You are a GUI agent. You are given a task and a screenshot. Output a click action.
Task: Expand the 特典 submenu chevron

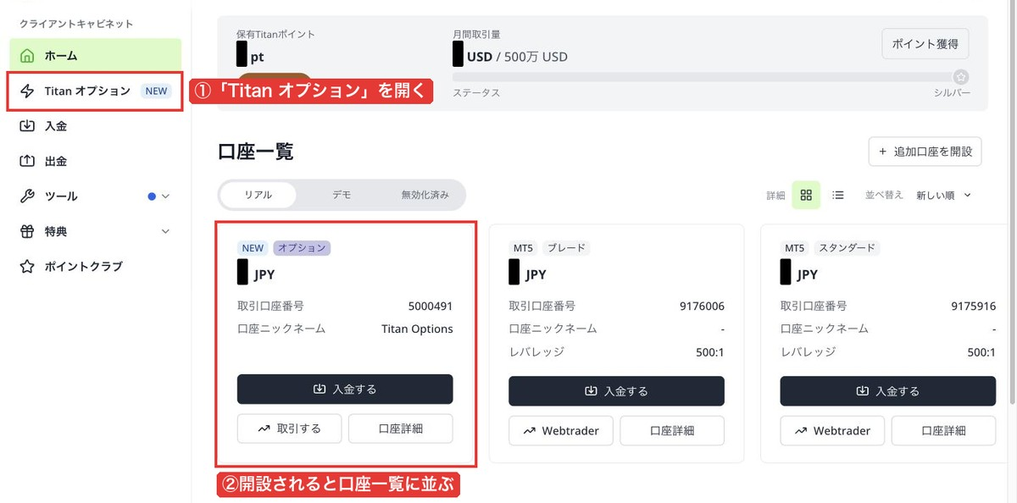[165, 231]
